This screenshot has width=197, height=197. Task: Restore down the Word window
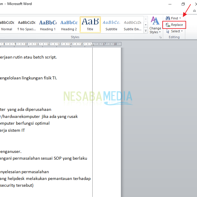(183, 4)
